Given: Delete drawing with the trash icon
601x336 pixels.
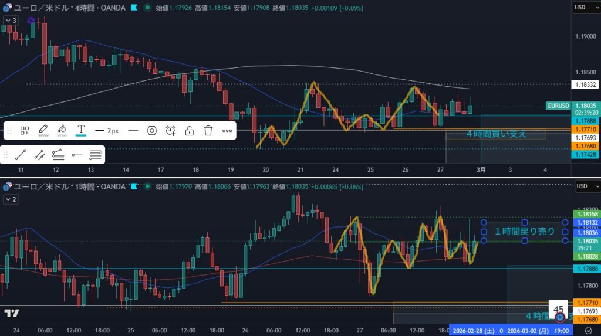Looking at the screenshot, I should [x=208, y=130].
